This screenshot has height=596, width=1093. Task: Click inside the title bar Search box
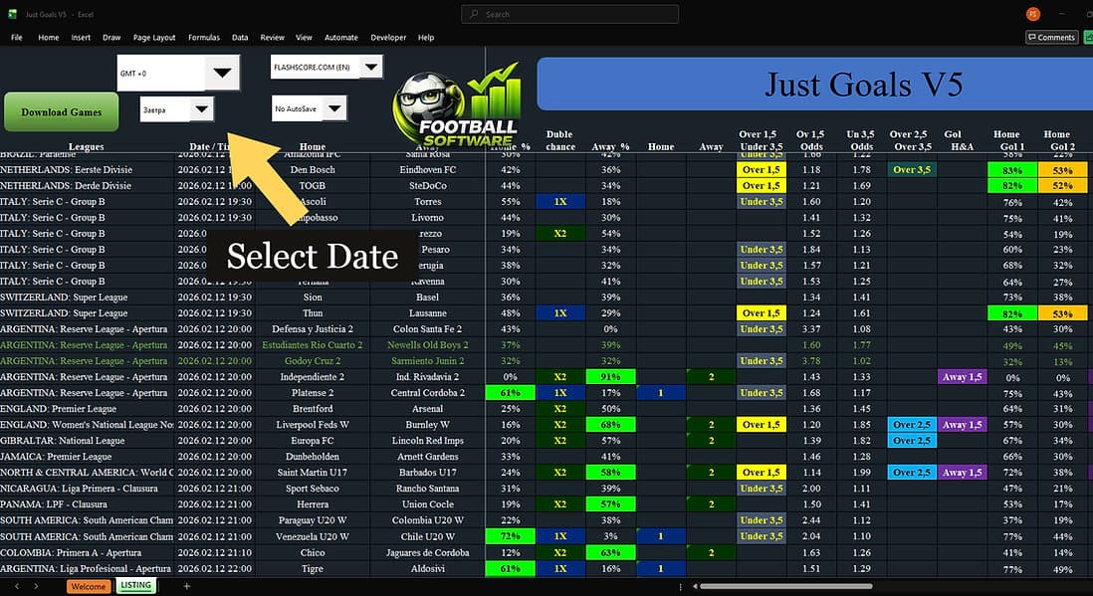569,14
